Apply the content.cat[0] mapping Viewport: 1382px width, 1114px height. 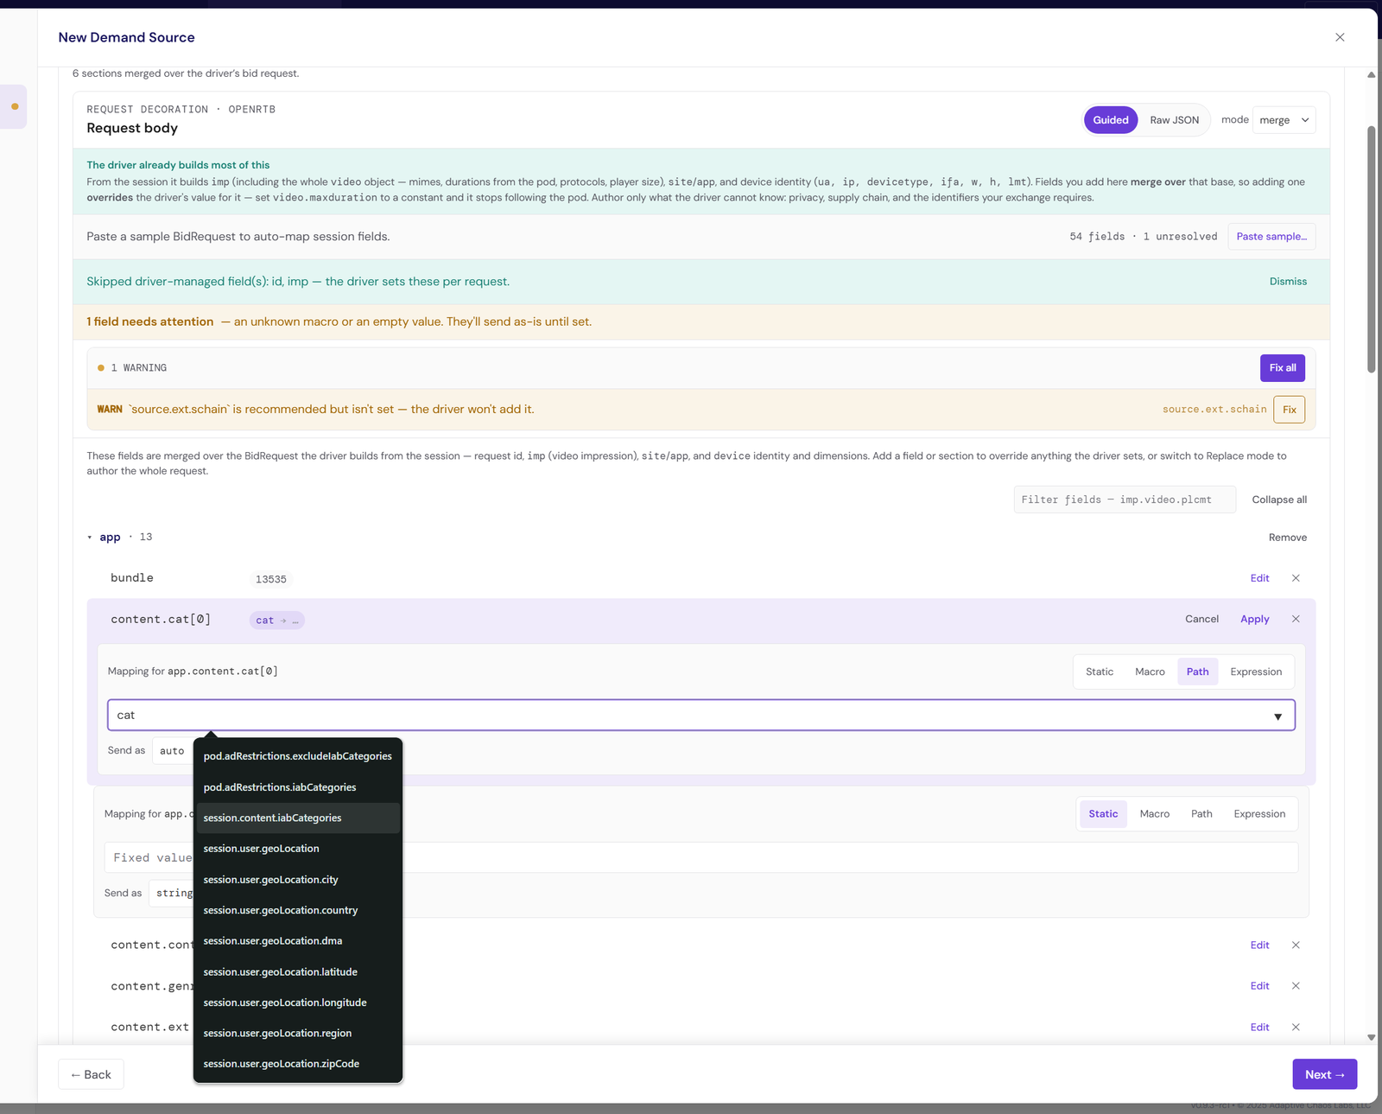click(x=1254, y=619)
